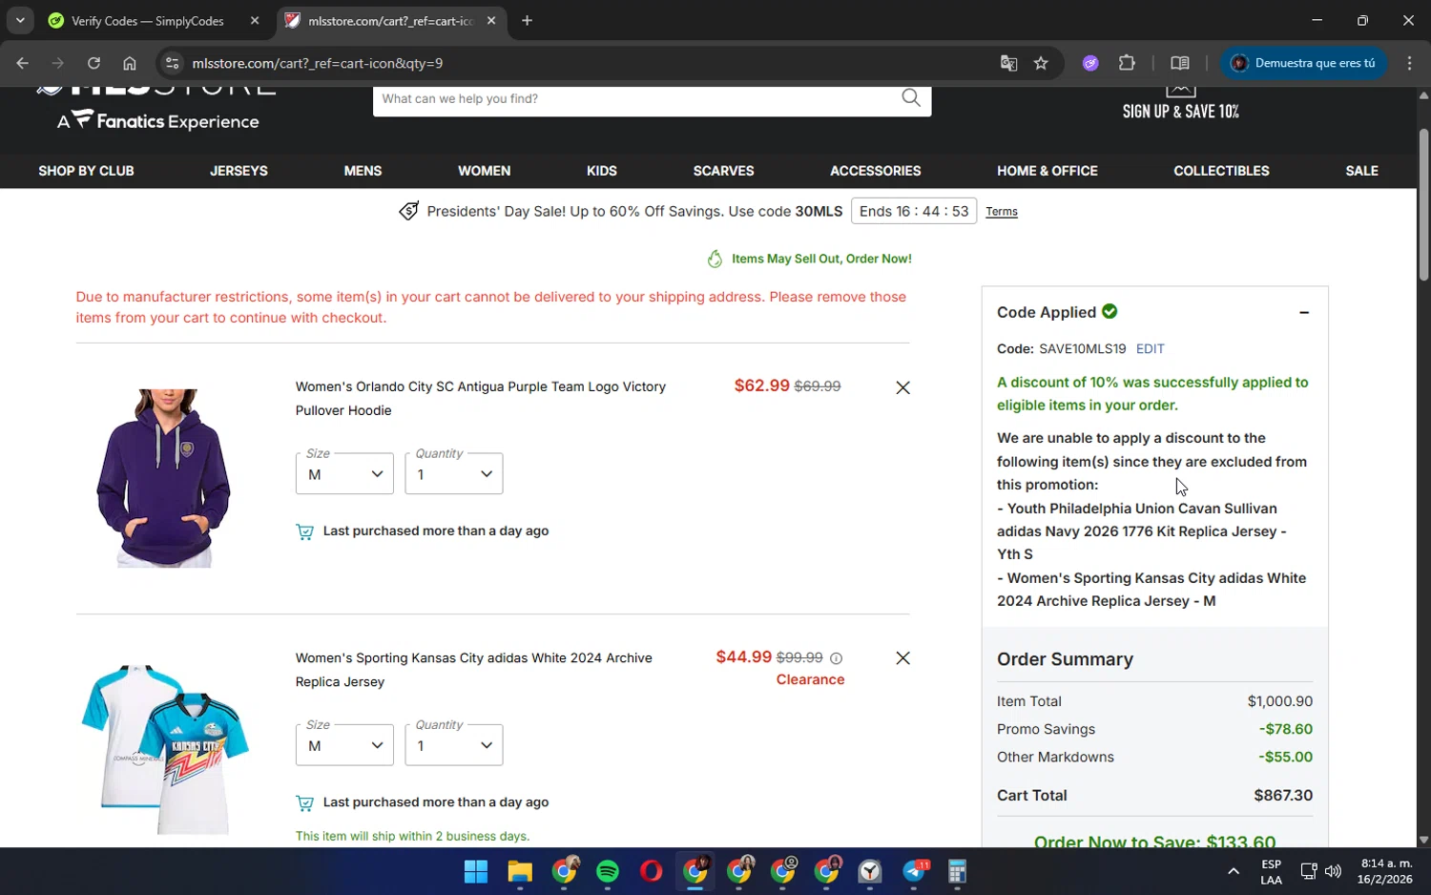The image size is (1431, 895).
Task: Open the reading mode icon in toolbar
Action: (1180, 63)
